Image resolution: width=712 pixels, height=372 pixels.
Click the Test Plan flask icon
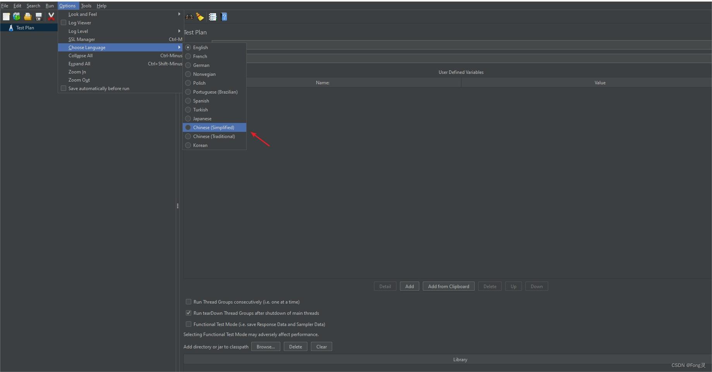[x=11, y=28]
